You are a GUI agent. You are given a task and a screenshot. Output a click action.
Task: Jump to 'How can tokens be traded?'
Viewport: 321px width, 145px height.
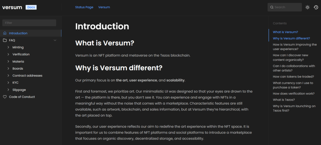(293, 77)
